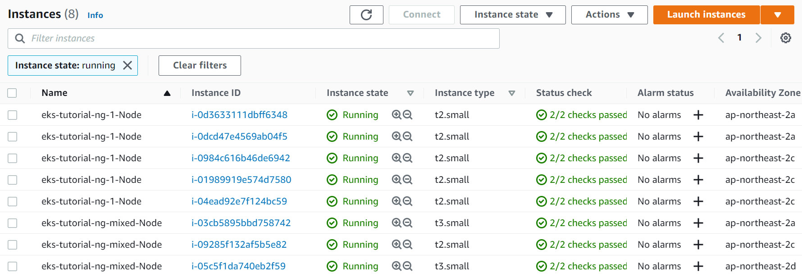Click page number 1 in pagination
The height and width of the screenshot is (277, 802).
click(x=739, y=38)
